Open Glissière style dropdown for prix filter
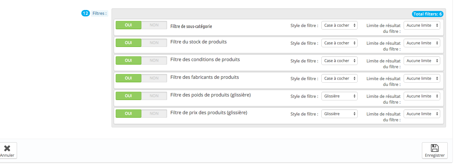Screen dimensions: 456x167 (x=339, y=114)
